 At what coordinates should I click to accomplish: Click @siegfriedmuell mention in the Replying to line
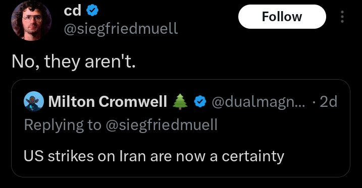pyautogui.click(x=161, y=125)
